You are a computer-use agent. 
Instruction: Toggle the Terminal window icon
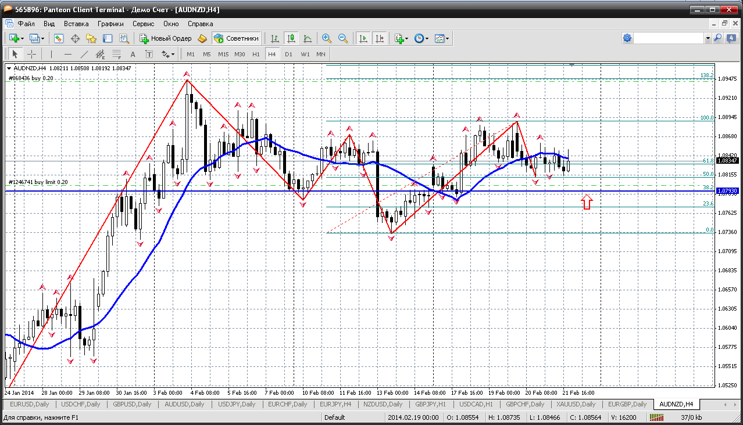[x=108, y=38]
